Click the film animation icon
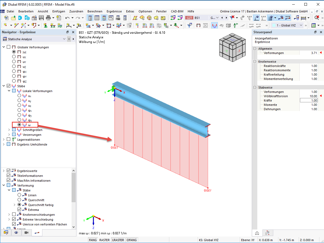324x243 pixels. 205,25
